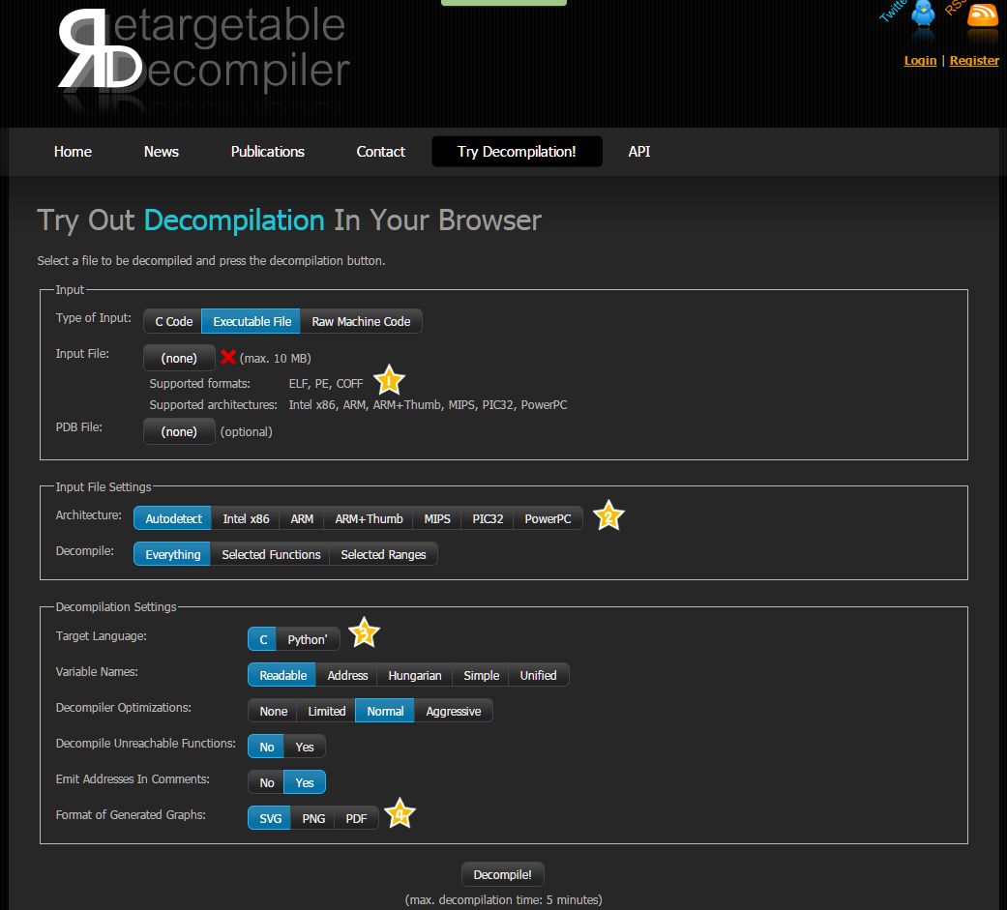
Task: Select Raw Machine Code input type
Action: tap(361, 321)
